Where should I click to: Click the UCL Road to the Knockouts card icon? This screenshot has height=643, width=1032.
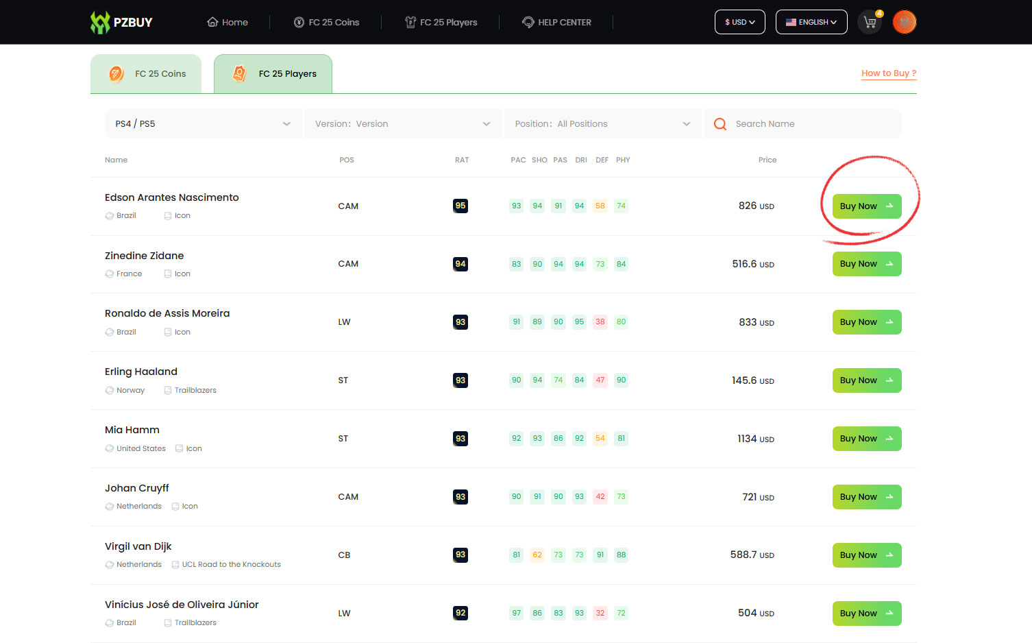point(175,565)
